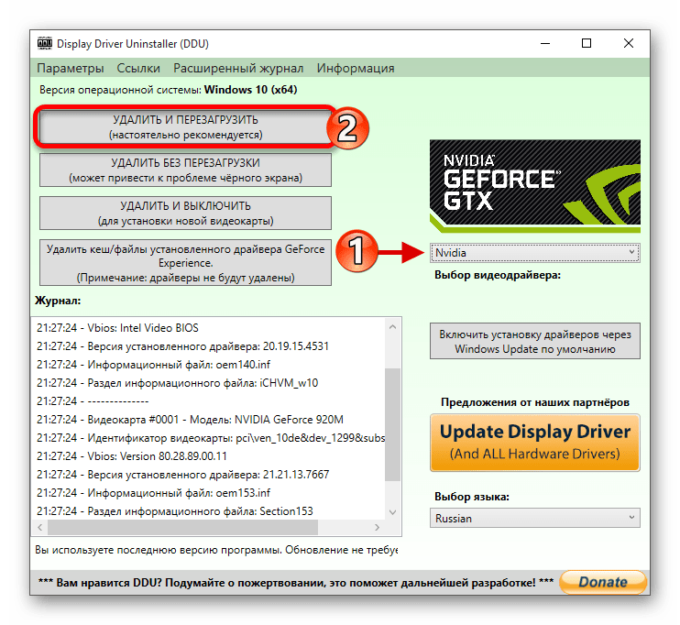
Task: Select log line 'oem153.inf'
Action: tap(154, 493)
